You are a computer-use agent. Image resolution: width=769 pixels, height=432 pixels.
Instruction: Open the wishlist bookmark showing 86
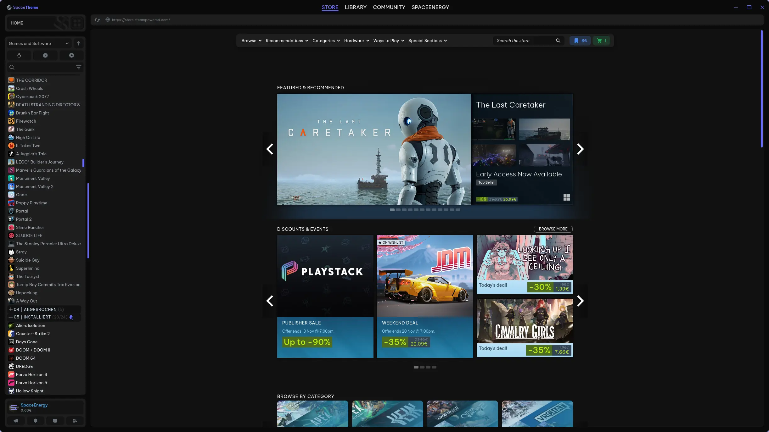(x=580, y=41)
